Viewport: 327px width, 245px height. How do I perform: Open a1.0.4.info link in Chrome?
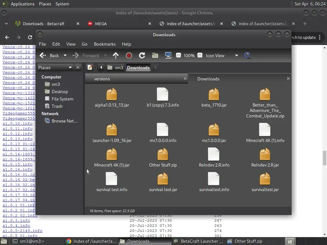click(16, 226)
